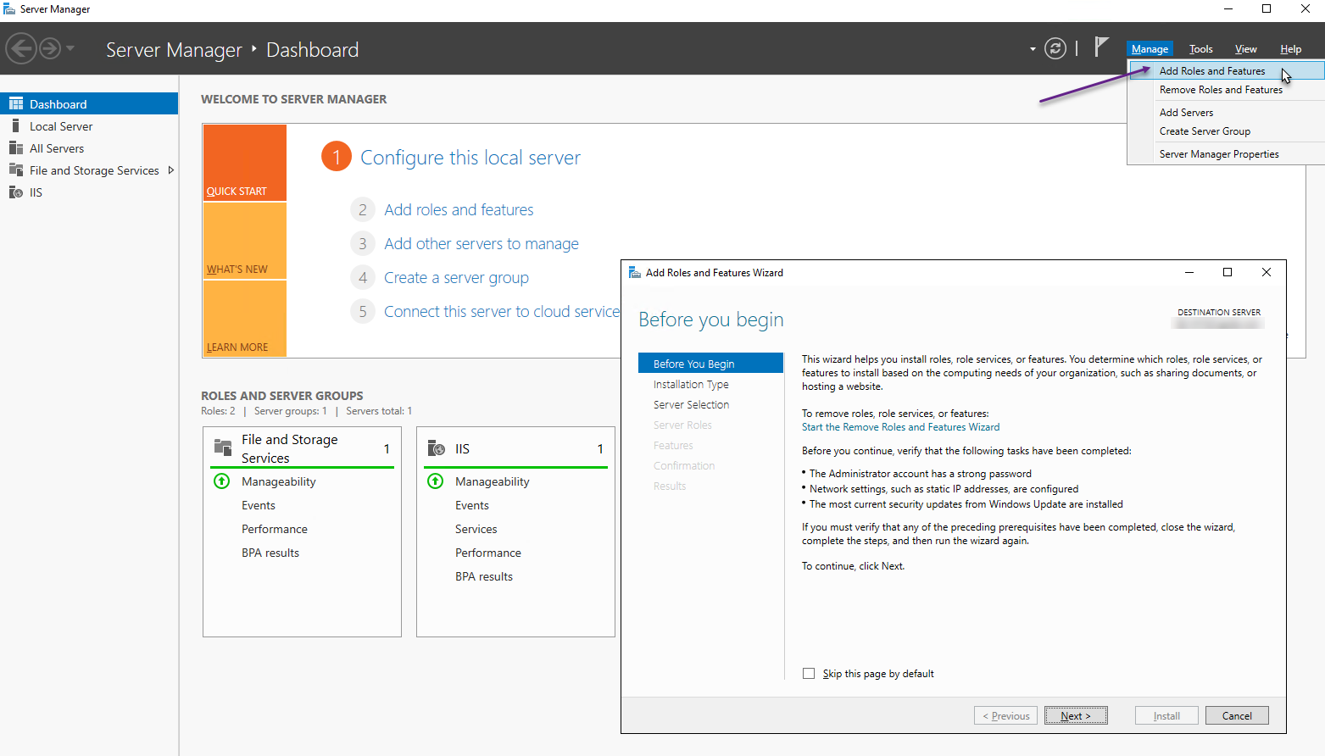This screenshot has height=756, width=1325.
Task: Toggle Skip this page by default checkbox
Action: [x=809, y=674]
